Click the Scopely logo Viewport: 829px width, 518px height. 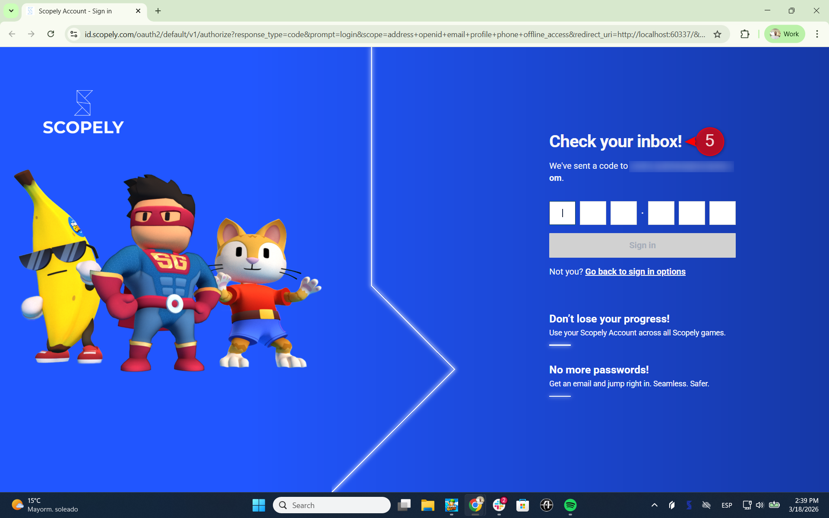[83, 113]
